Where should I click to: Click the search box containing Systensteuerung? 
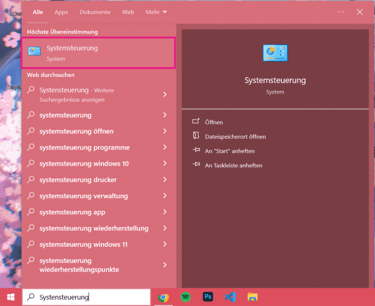tap(86, 297)
